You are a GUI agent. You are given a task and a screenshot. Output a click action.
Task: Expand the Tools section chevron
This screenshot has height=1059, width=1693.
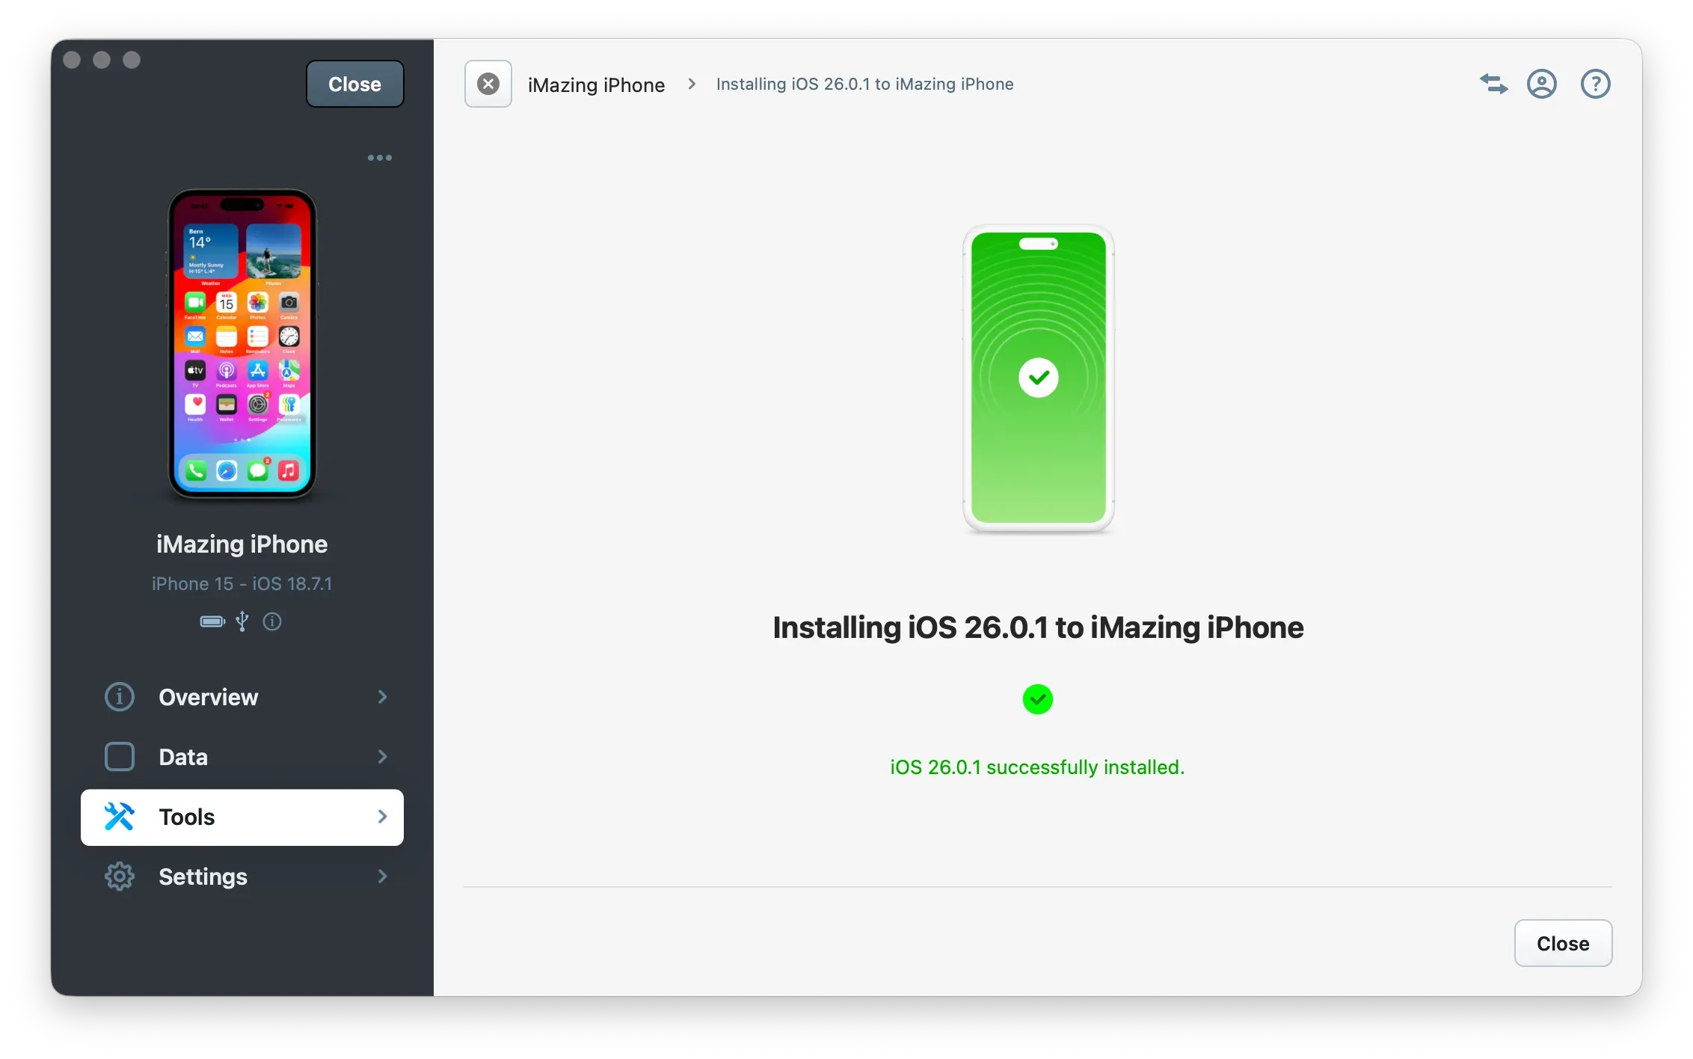383,817
